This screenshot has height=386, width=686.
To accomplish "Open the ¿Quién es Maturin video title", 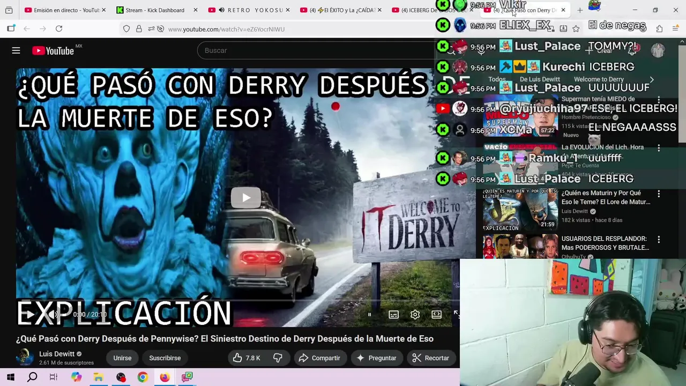I will (606, 197).
